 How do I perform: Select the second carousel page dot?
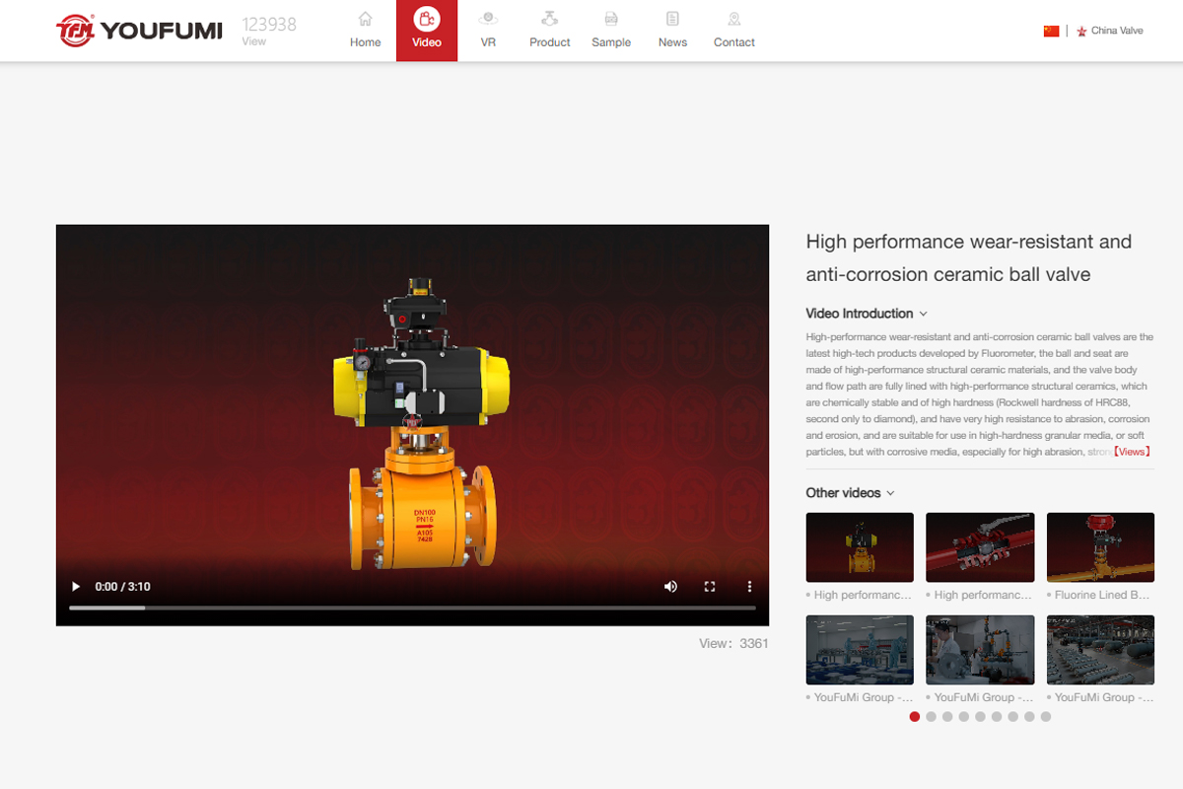click(931, 717)
